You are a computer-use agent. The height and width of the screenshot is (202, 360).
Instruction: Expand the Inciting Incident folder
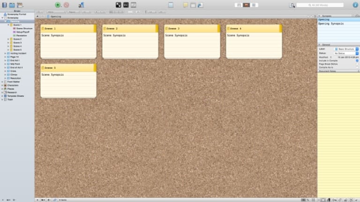click(x=5, y=53)
